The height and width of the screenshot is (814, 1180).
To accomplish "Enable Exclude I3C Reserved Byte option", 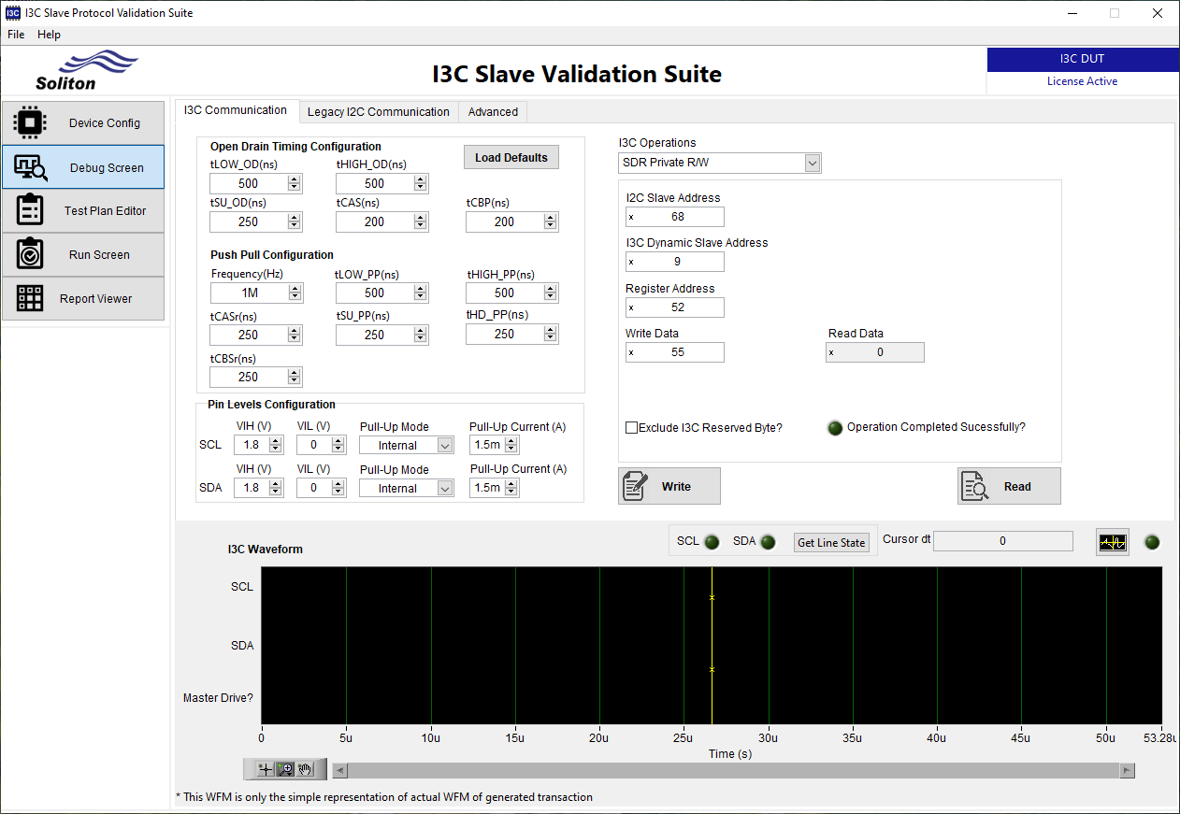I will point(631,427).
